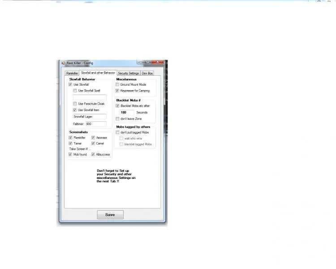The height and width of the screenshot is (269, 336).
Task: Select the Slowfall and other Behavior tab
Action: click(x=98, y=73)
